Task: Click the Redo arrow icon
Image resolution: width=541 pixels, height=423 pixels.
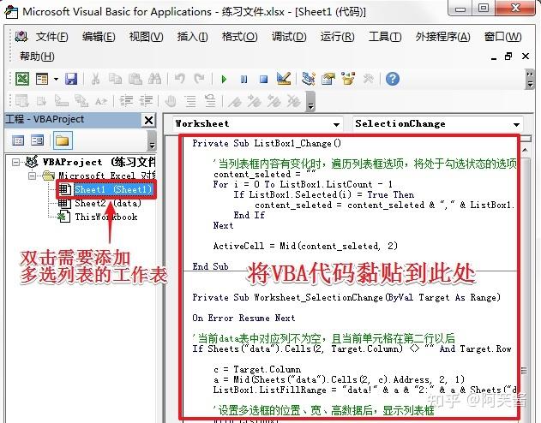Action: point(199,79)
